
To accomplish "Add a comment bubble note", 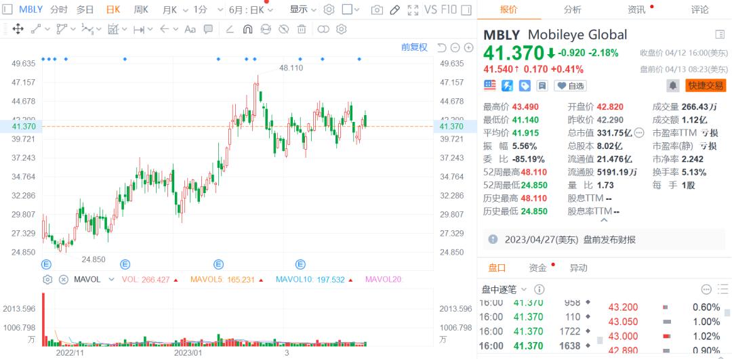I will pos(208,29).
